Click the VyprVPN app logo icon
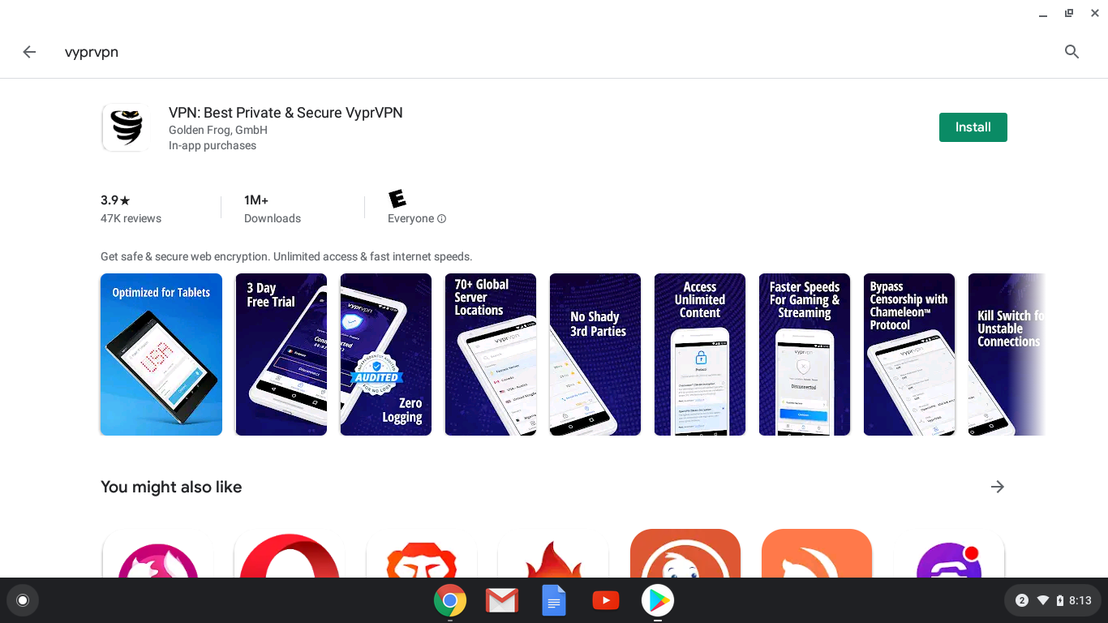Viewport: 1108px width, 623px height. pos(126,128)
